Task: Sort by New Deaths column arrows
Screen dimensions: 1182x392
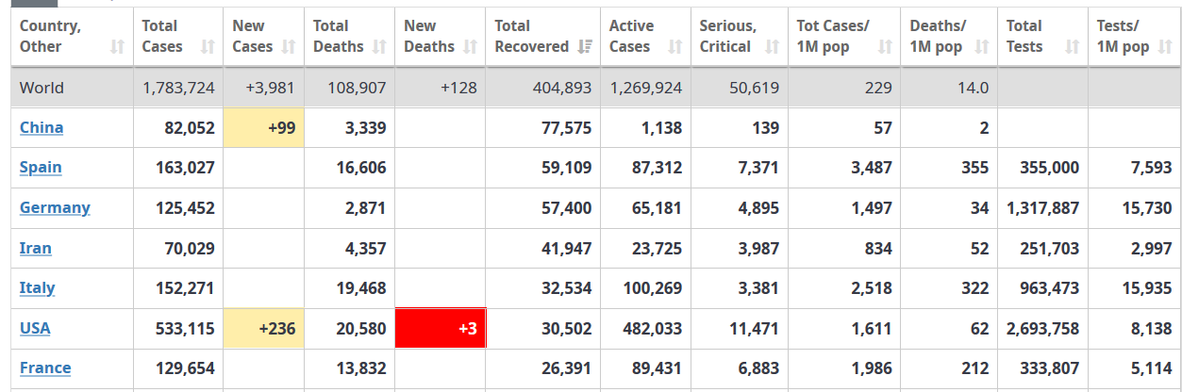Action: tap(471, 46)
